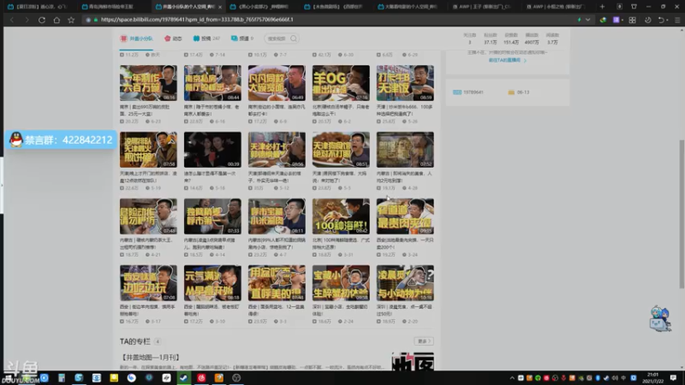Reload the page with the refresh icon
Screen dimensions: 685x385
point(42,20)
